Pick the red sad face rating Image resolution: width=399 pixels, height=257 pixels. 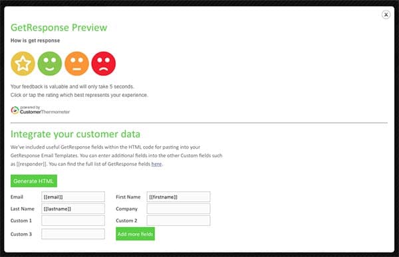[104, 64]
